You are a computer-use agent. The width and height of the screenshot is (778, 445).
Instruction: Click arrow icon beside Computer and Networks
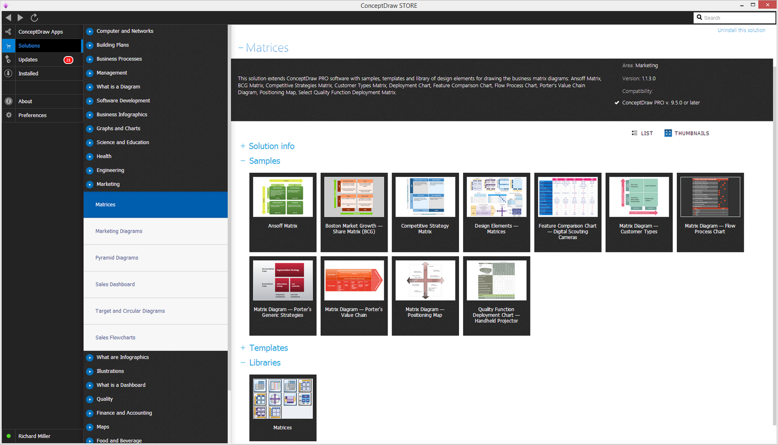[x=90, y=31]
